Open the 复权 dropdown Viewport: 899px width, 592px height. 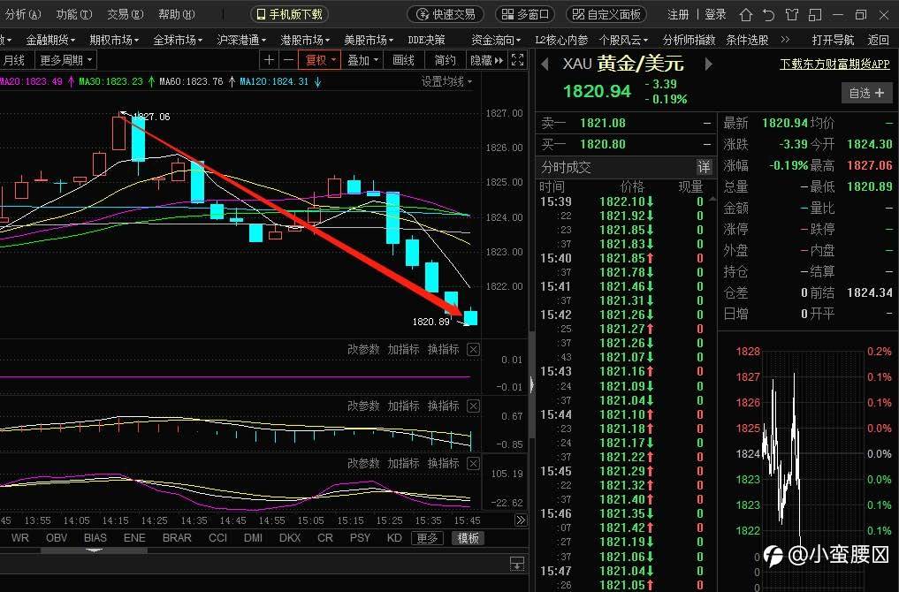320,59
